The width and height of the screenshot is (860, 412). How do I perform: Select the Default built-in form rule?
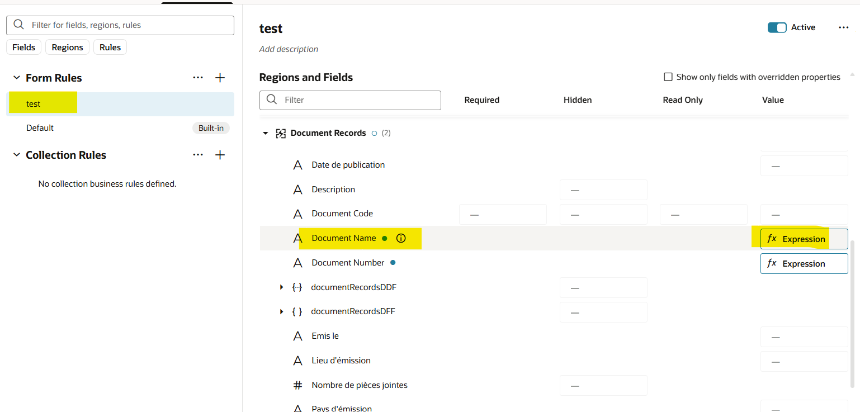click(x=120, y=128)
